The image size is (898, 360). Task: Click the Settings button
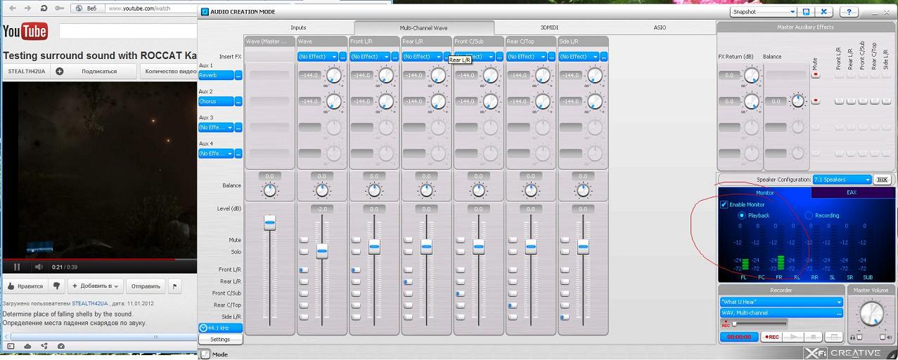[220, 340]
